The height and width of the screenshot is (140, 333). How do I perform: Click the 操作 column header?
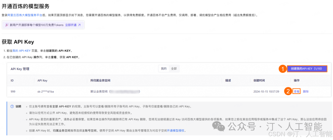point(297,80)
